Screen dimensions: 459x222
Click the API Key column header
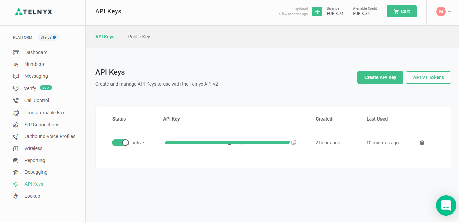(171, 119)
